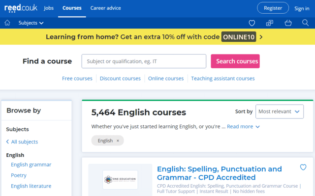Click the Sign in link
The width and height of the screenshot is (315, 196).
[x=302, y=8]
